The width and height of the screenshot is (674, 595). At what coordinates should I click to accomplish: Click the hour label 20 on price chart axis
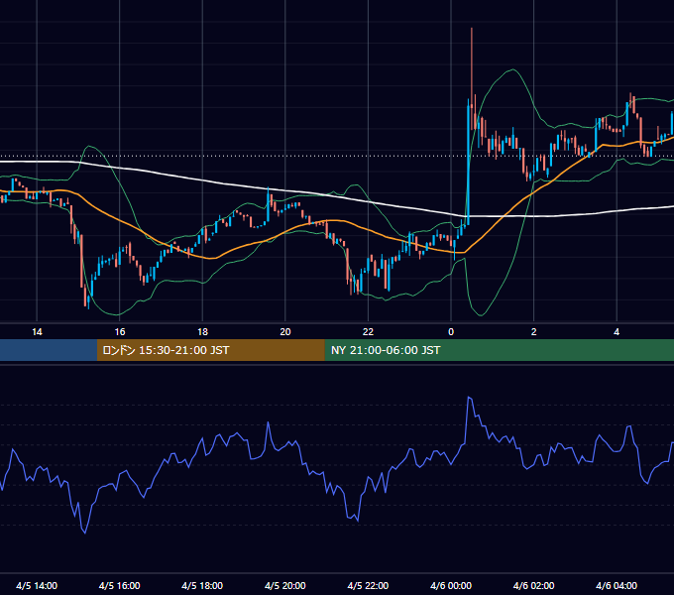tap(285, 332)
